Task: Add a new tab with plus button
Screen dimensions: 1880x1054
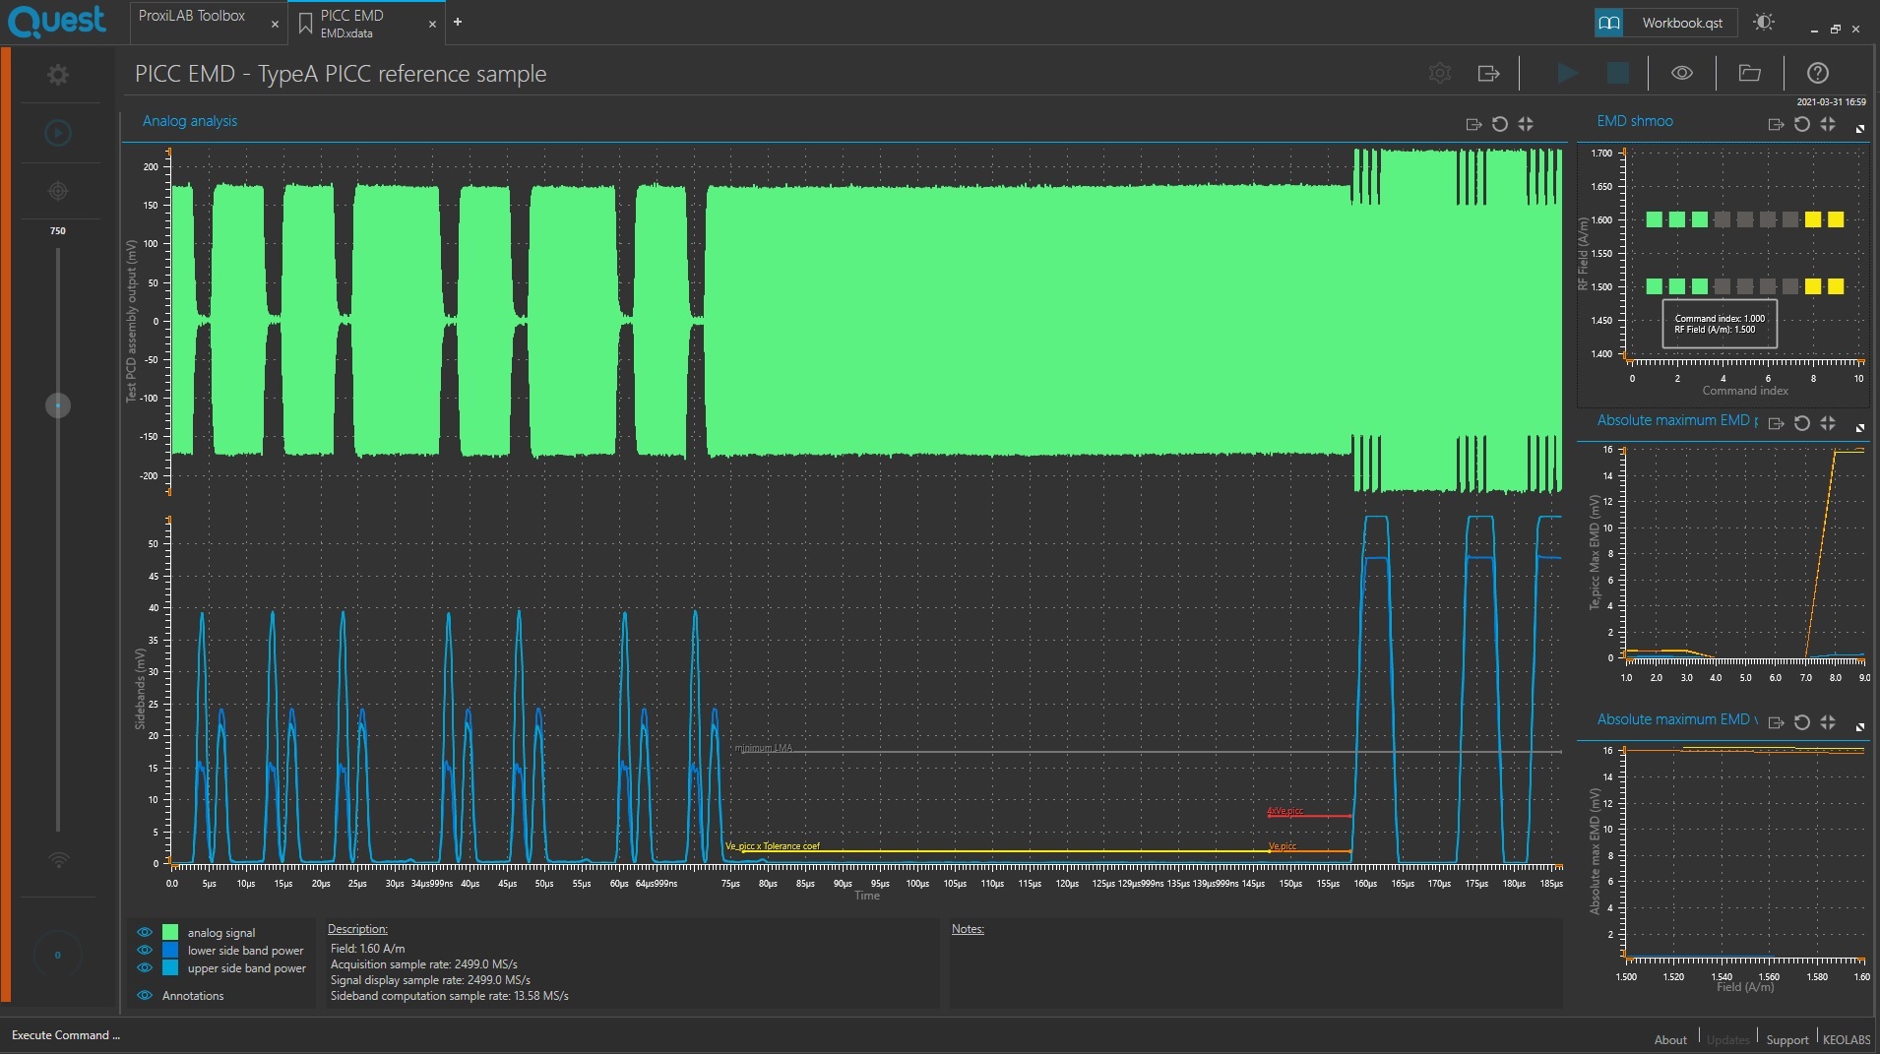Action: (x=457, y=22)
